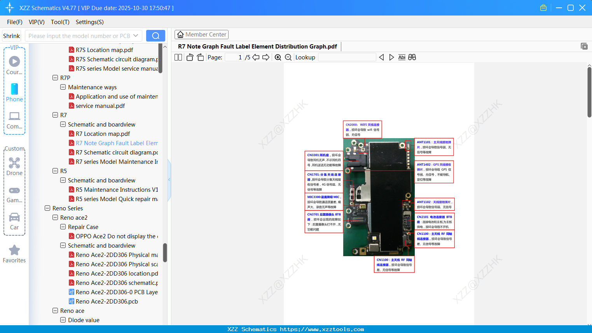Find previous lookup match

tap(381, 57)
